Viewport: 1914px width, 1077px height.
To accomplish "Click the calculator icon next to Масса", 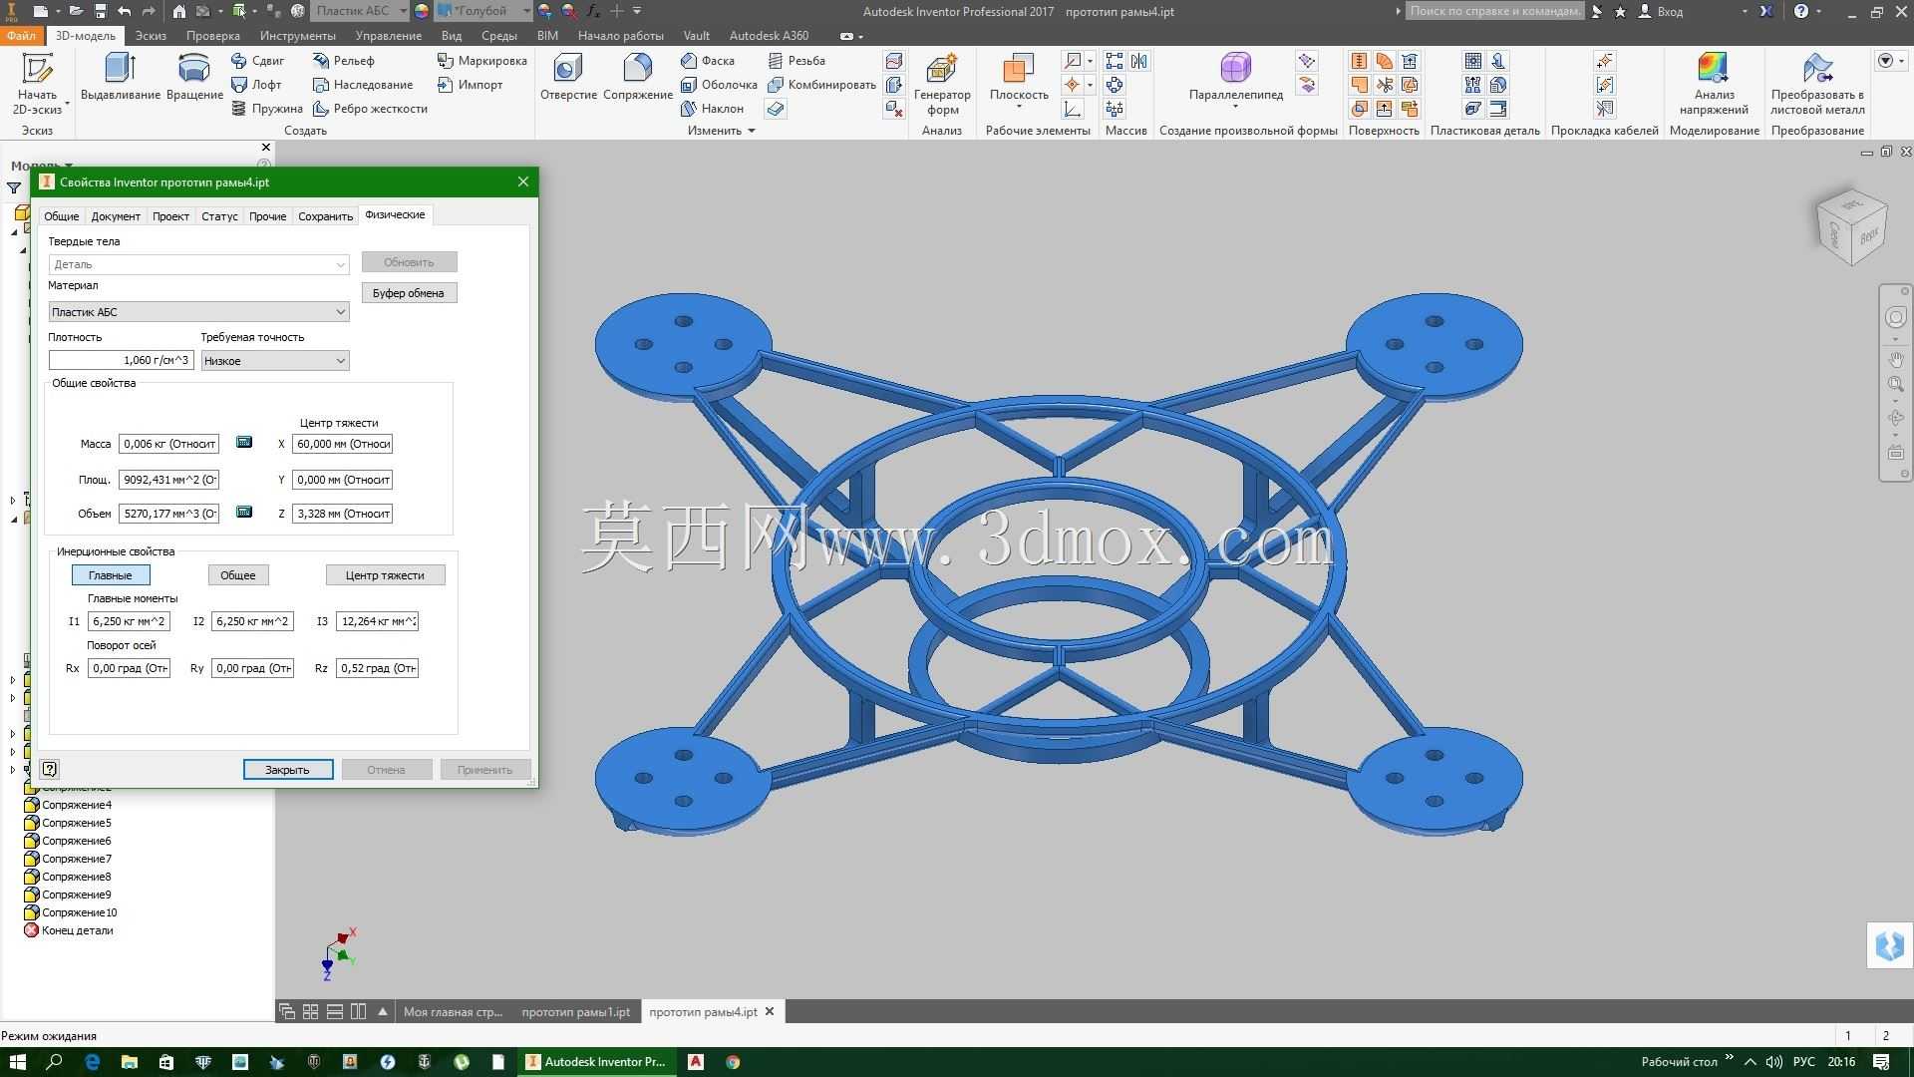I will (244, 443).
